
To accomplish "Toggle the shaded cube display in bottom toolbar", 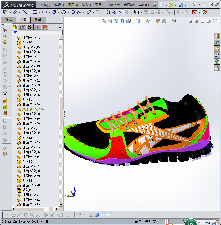I will click(x=97, y=215).
